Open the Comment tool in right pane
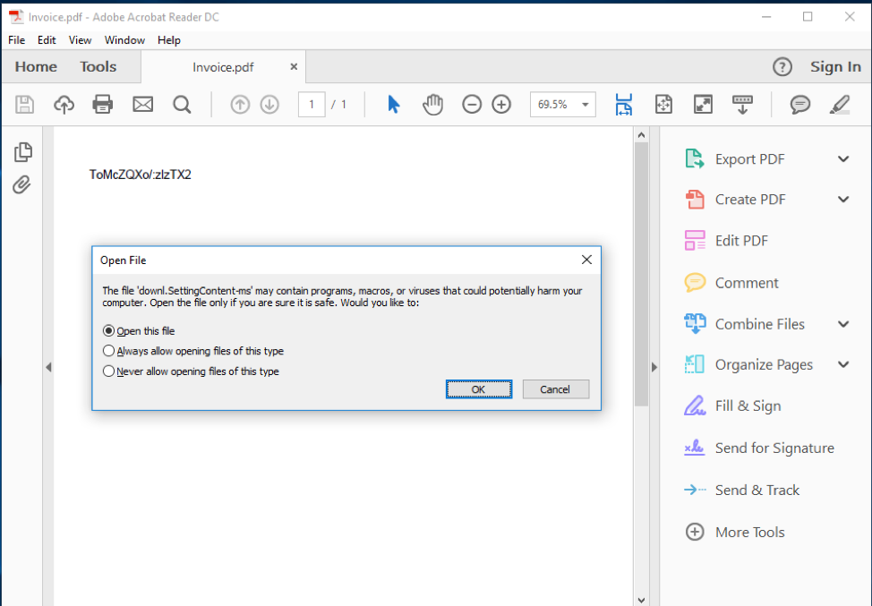The width and height of the screenshot is (872, 606). click(731, 283)
